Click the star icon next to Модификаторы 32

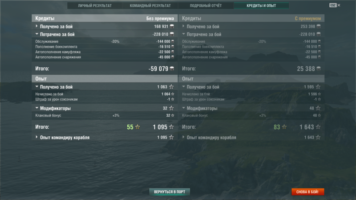pyautogui.click(x=171, y=108)
